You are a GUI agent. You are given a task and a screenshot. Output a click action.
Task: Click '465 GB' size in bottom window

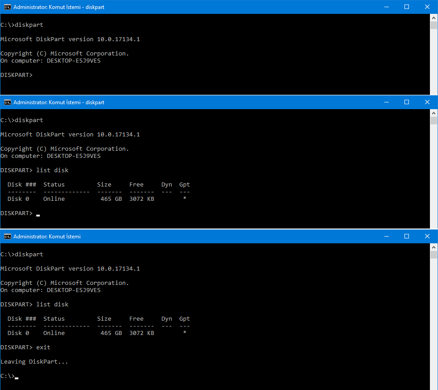tap(111, 333)
